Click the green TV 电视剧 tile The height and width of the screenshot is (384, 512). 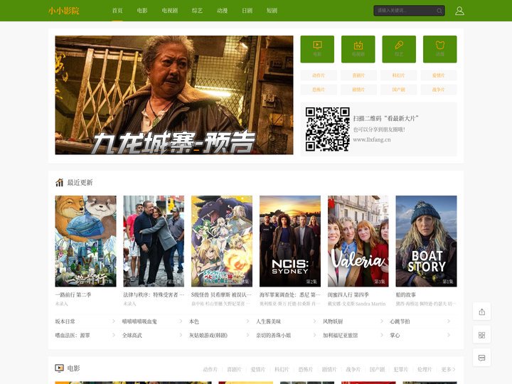click(x=358, y=49)
